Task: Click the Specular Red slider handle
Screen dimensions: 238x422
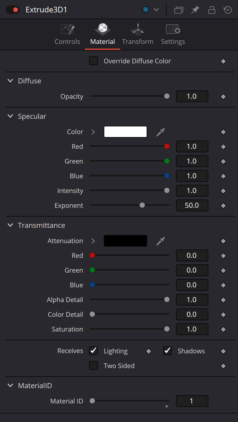Action: 167,146
